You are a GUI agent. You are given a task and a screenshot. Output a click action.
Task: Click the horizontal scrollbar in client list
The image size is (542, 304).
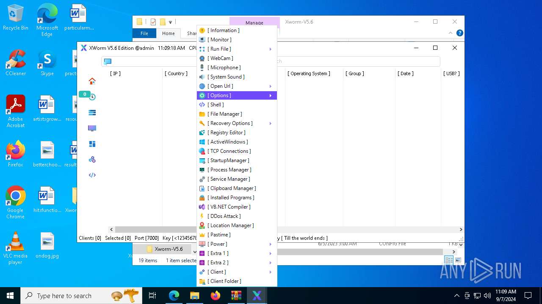tap(286, 230)
